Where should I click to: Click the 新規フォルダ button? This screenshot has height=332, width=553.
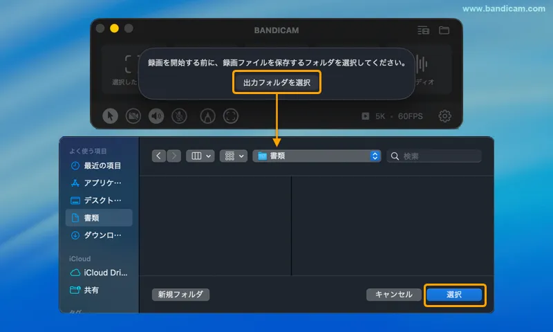point(180,294)
